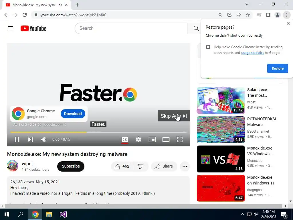The image size is (293, 220).
Task: Share this page icon in omnibox
Action: point(239,15)
